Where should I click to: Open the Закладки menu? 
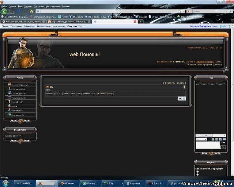pos(39,6)
